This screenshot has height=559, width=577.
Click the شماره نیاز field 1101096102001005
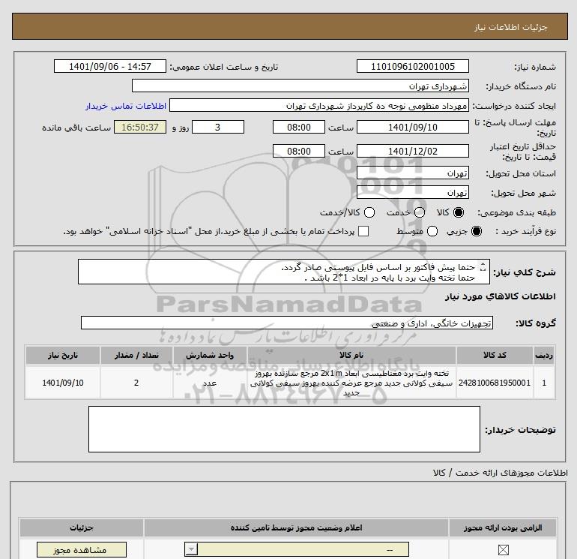[413, 66]
